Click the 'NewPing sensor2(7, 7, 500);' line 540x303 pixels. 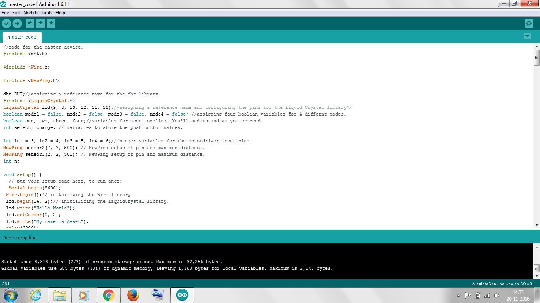point(104,148)
